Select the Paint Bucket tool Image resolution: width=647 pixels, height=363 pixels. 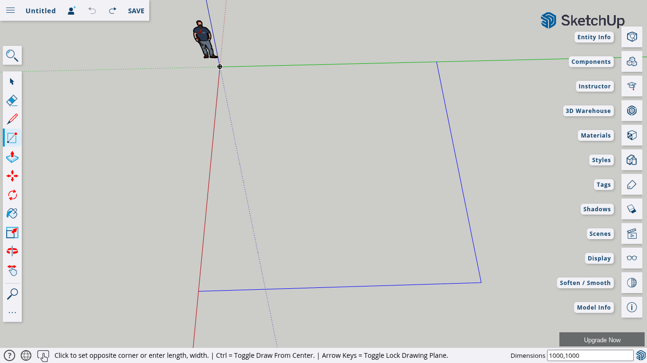[x=12, y=214]
